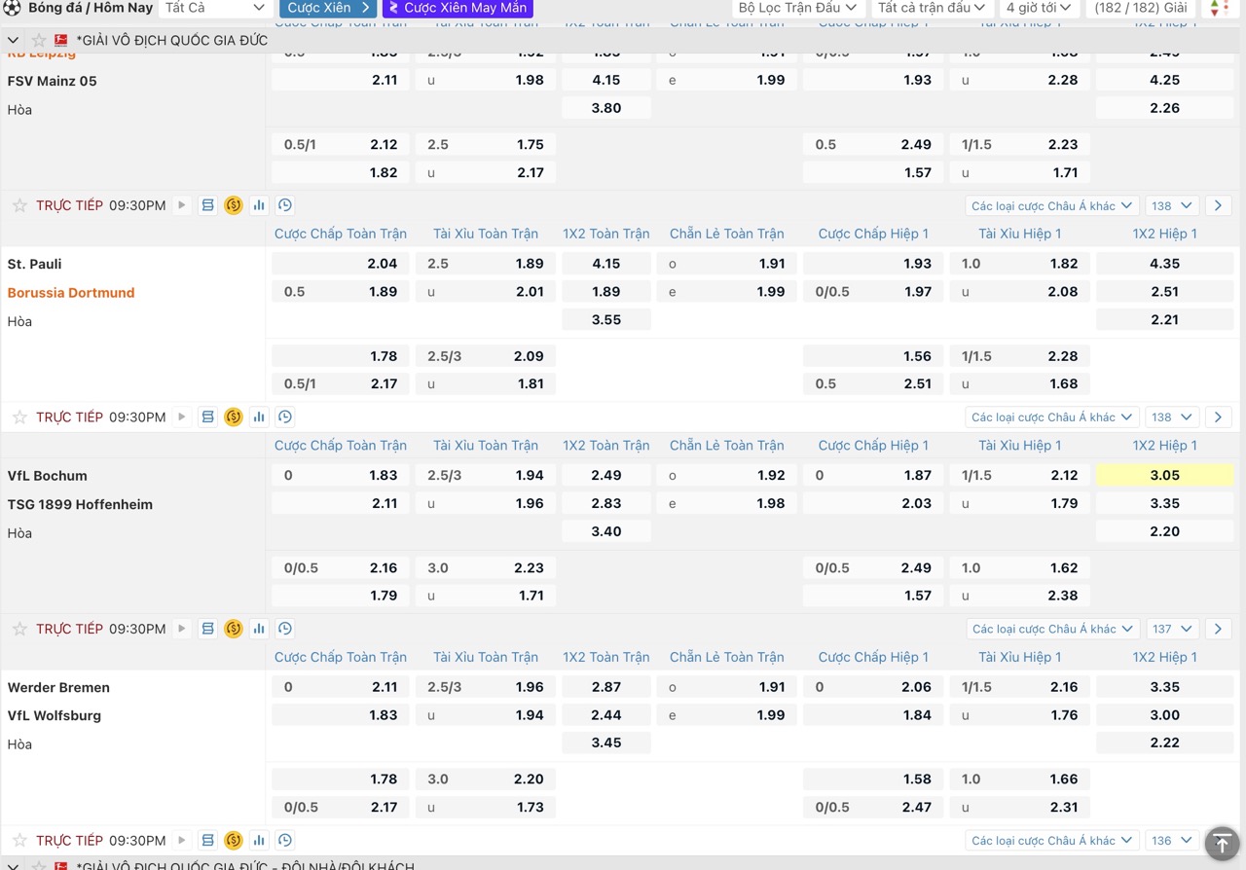Open the Bộ Lọc Trận Đấu filter dropdown
The width and height of the screenshot is (1246, 870).
pyautogui.click(x=798, y=8)
